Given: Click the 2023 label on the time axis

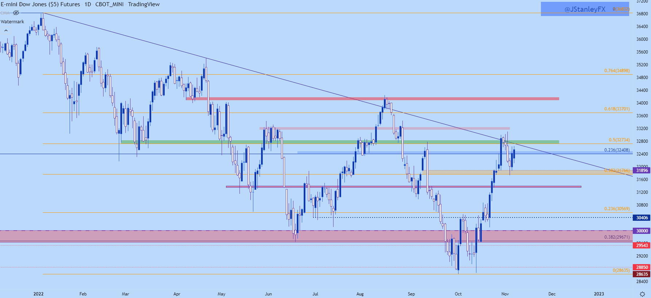Looking at the screenshot, I should pyautogui.click(x=599, y=294).
